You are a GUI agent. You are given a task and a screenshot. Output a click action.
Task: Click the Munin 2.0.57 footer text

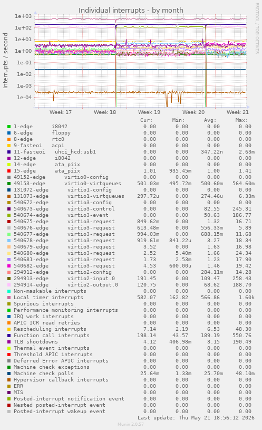(131, 424)
